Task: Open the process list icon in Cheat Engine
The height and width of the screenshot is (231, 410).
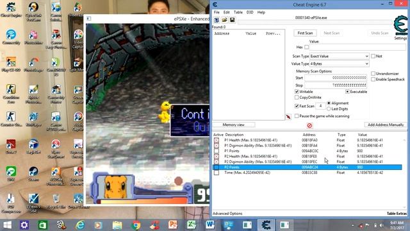Action: click(x=217, y=20)
